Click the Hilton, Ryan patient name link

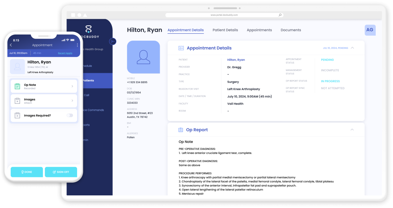(236, 60)
